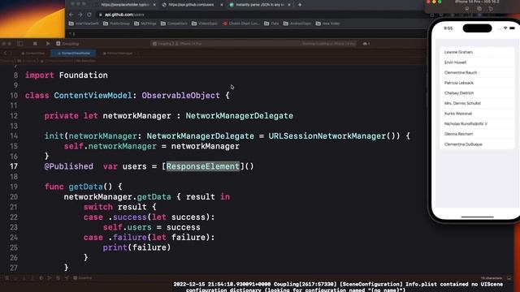Navigate back with editor history chevron

6,54
